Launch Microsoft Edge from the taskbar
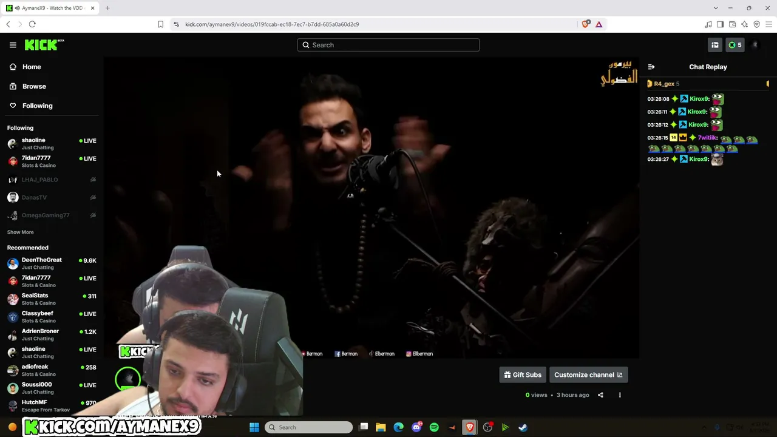This screenshot has height=437, width=777. tap(398, 427)
